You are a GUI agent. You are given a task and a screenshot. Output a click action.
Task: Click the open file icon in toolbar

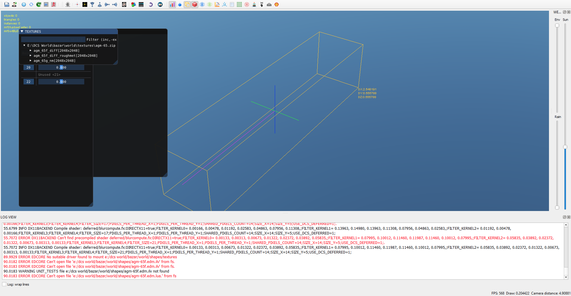7,4
